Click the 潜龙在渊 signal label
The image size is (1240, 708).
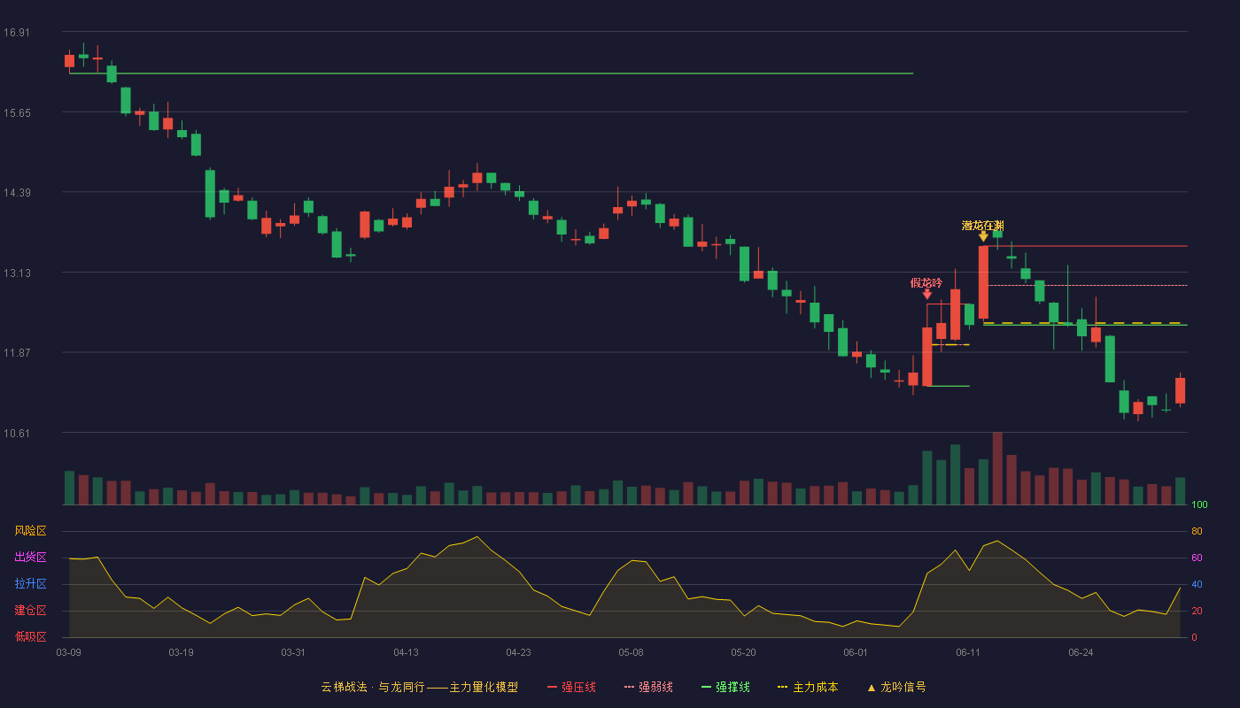(x=983, y=226)
